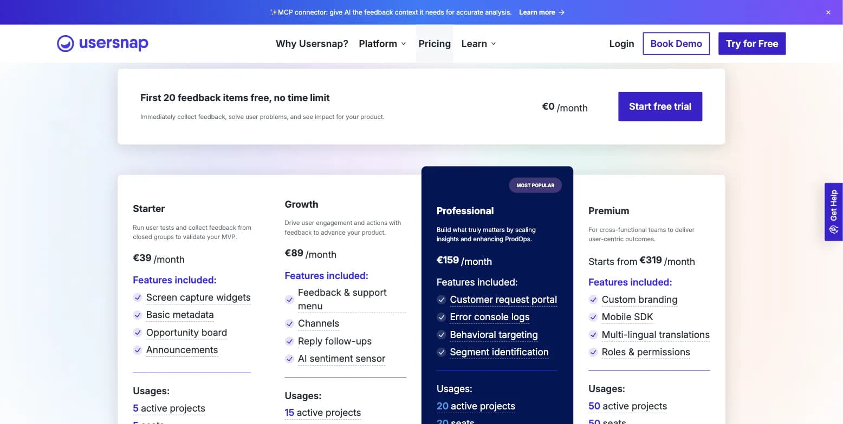Click the Multi-lingual translations feature
Image resolution: width=843 pixels, height=424 pixels.
[656, 335]
